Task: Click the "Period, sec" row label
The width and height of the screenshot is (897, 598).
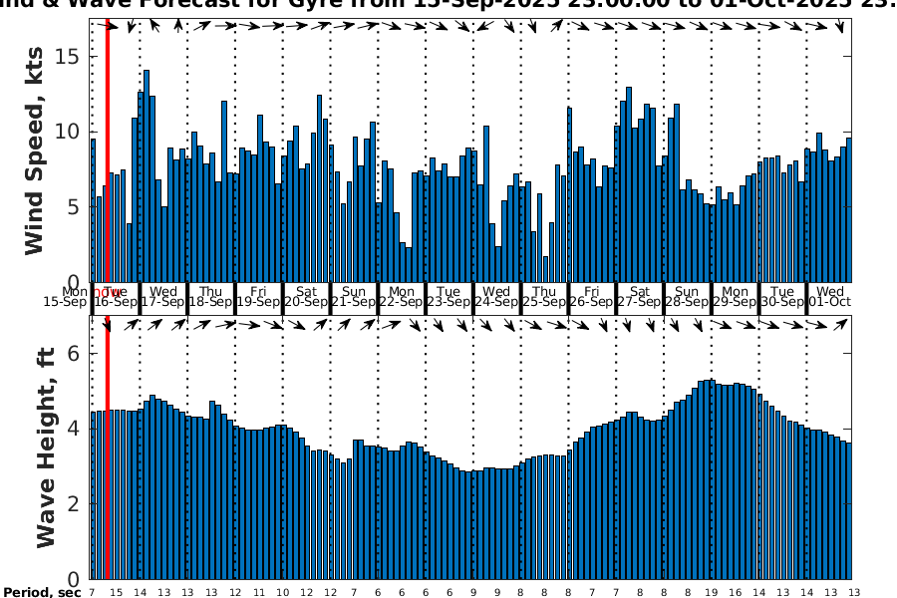Action: (41, 593)
